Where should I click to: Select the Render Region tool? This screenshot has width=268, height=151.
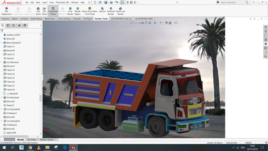(x=77, y=11)
